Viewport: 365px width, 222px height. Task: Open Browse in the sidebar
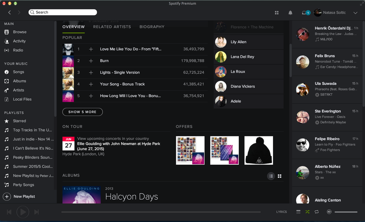pyautogui.click(x=19, y=32)
